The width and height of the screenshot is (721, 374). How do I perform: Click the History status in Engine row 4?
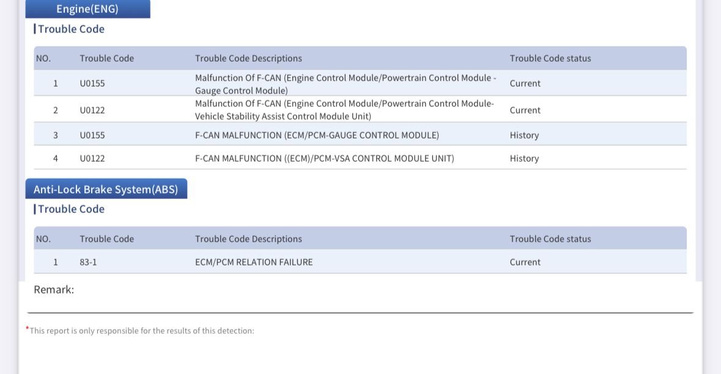coord(524,159)
